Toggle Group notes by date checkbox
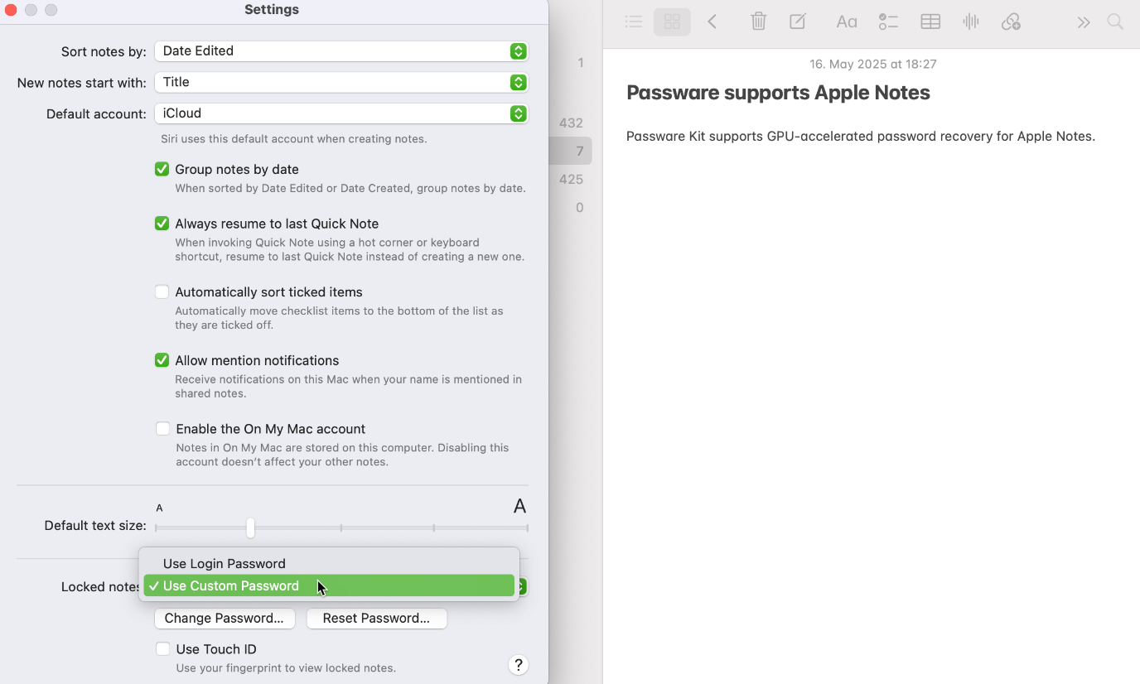The width and height of the screenshot is (1140, 684). point(162,169)
